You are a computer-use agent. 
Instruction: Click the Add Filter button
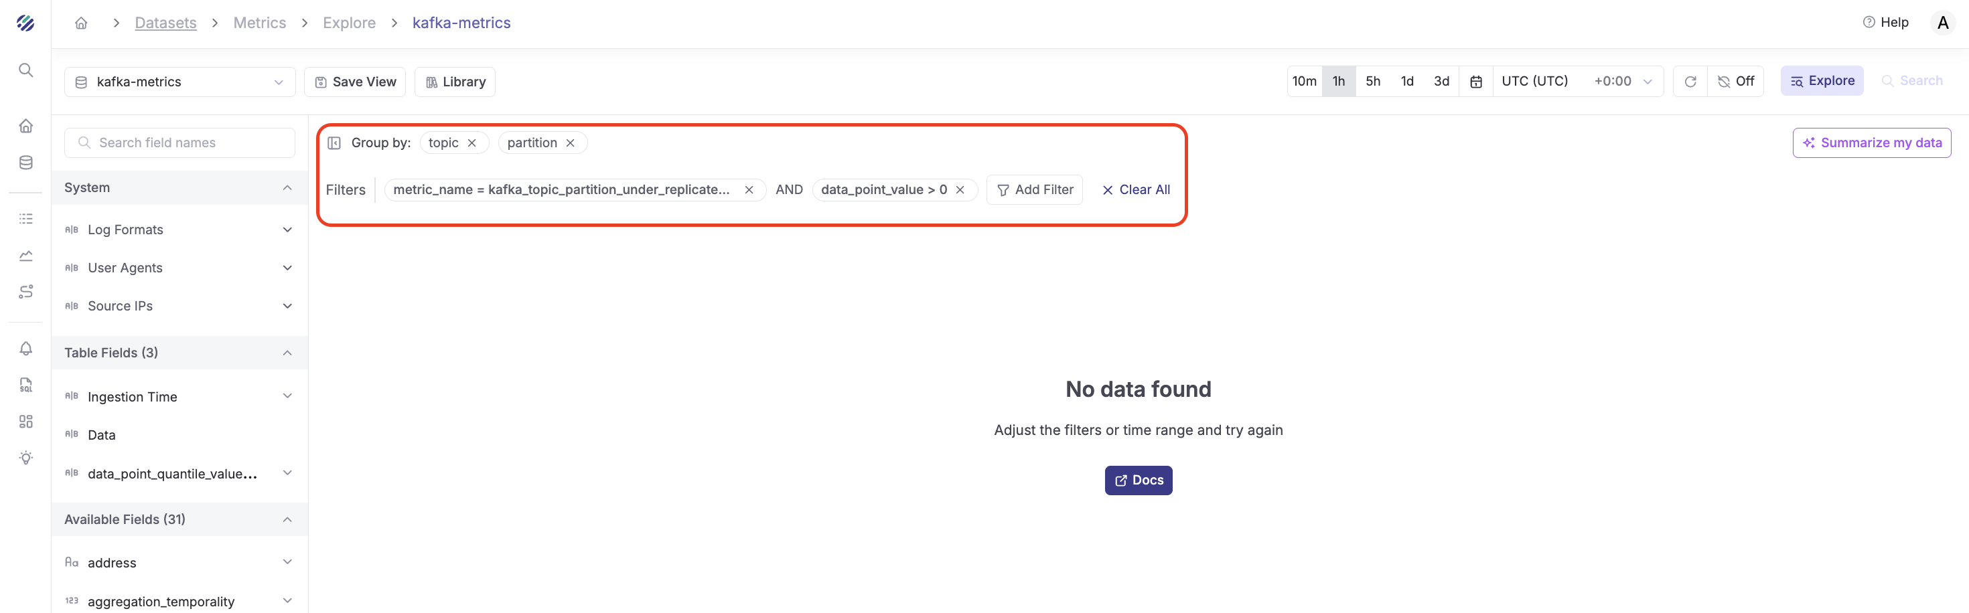click(x=1034, y=190)
